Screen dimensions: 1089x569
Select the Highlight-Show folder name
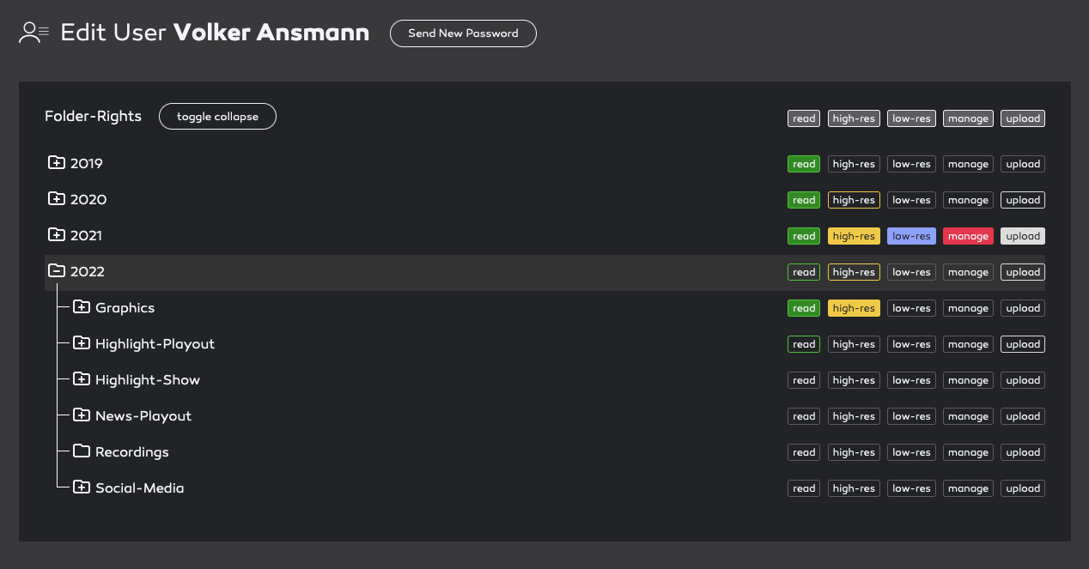(x=148, y=379)
